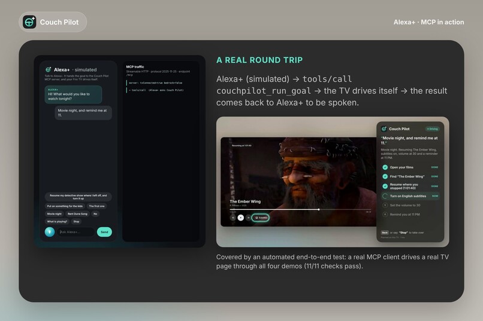Image resolution: width=483 pixels, height=321 pixels.
Task: Click the Couch Pilot header pill
Action: 53,22
